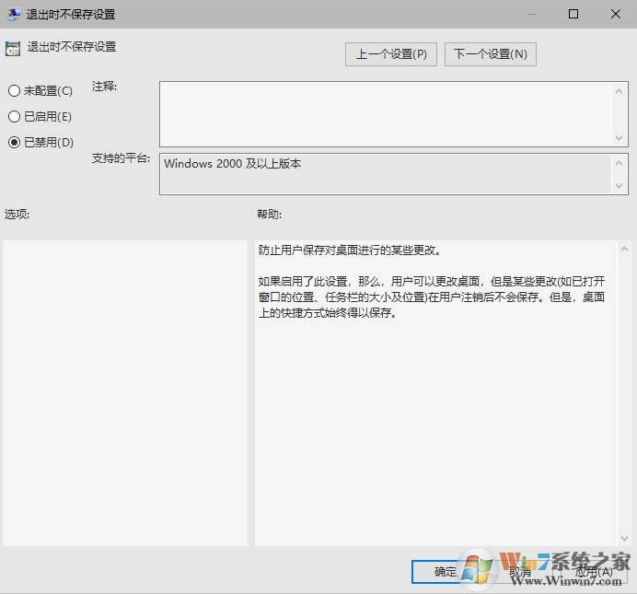Click the title bar policy window icon
This screenshot has width=637, height=594.
click(12, 15)
